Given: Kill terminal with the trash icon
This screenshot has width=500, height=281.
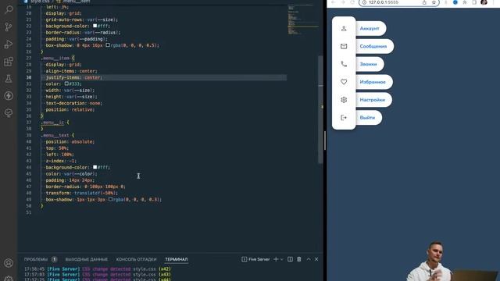Looking at the screenshot, I should pos(299,259).
